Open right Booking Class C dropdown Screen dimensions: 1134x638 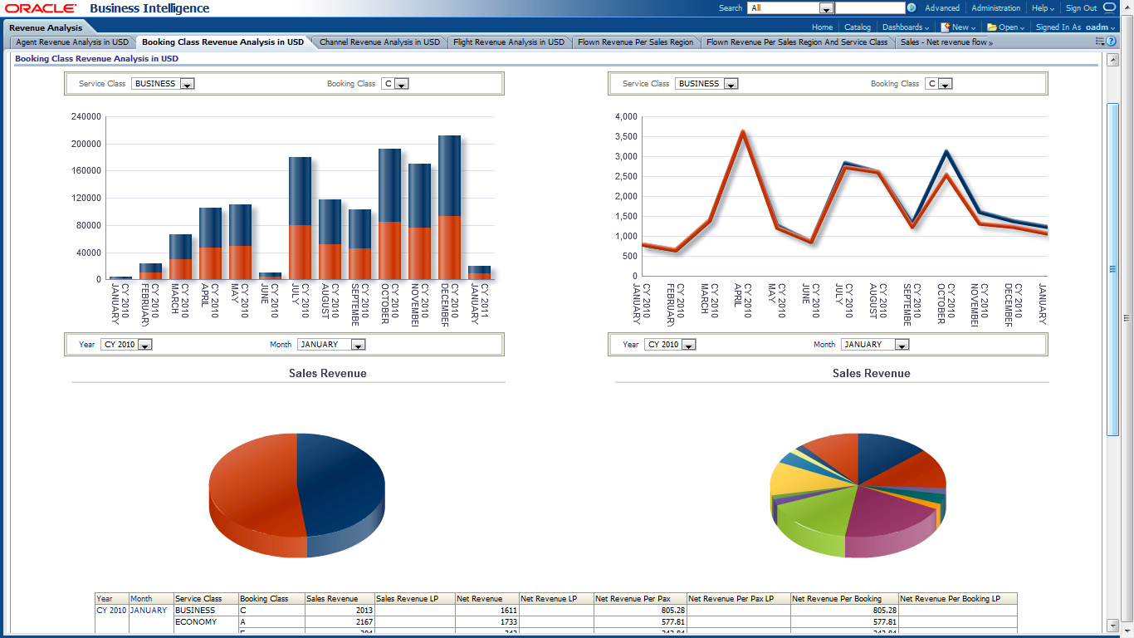click(x=945, y=84)
